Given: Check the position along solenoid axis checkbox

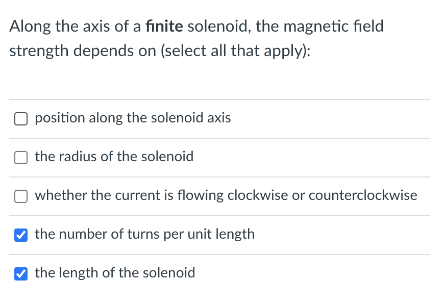Looking at the screenshot, I should [x=21, y=119].
